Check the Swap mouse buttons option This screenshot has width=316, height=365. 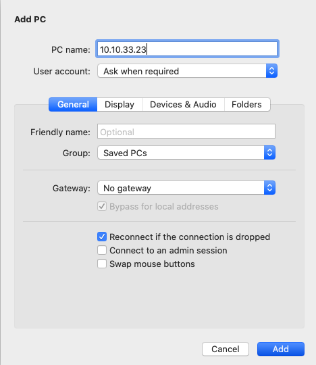point(102,264)
